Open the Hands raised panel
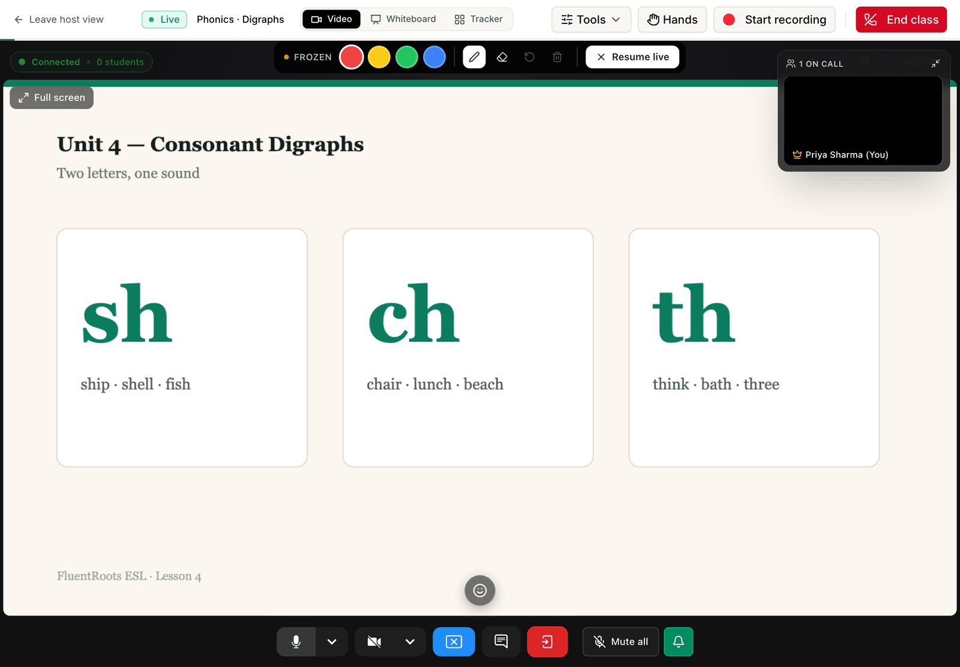The width and height of the screenshot is (960, 667). point(672,20)
